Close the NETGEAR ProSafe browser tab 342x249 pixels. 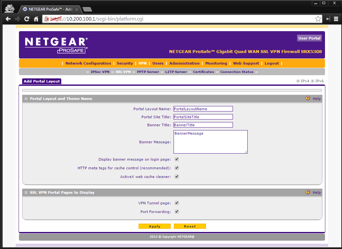(x=77, y=9)
